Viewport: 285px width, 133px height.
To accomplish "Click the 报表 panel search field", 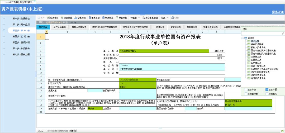I will (261, 34).
